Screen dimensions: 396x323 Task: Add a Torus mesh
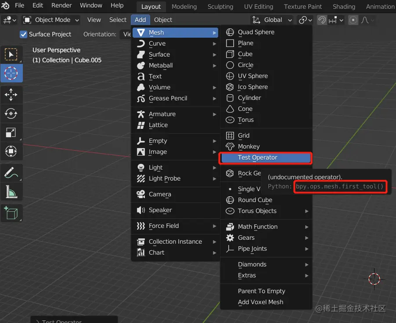pyautogui.click(x=266, y=120)
